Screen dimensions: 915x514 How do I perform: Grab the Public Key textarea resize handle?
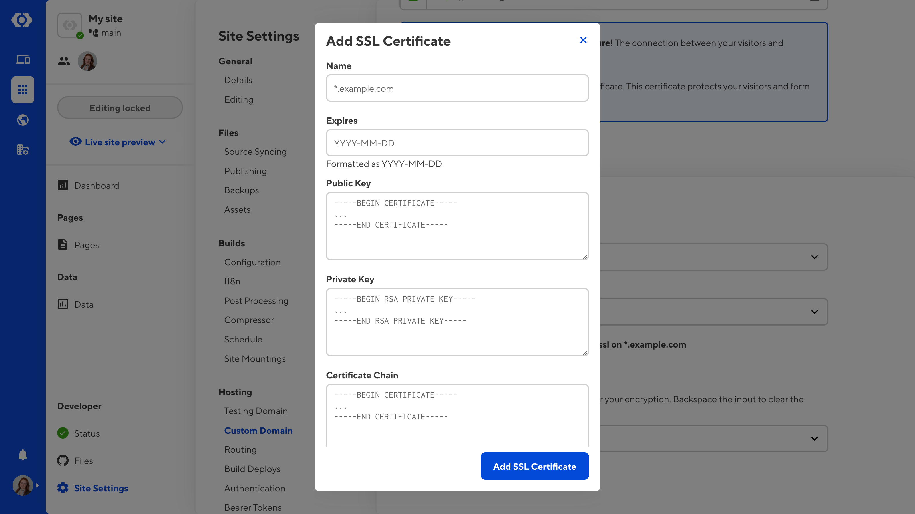click(585, 257)
